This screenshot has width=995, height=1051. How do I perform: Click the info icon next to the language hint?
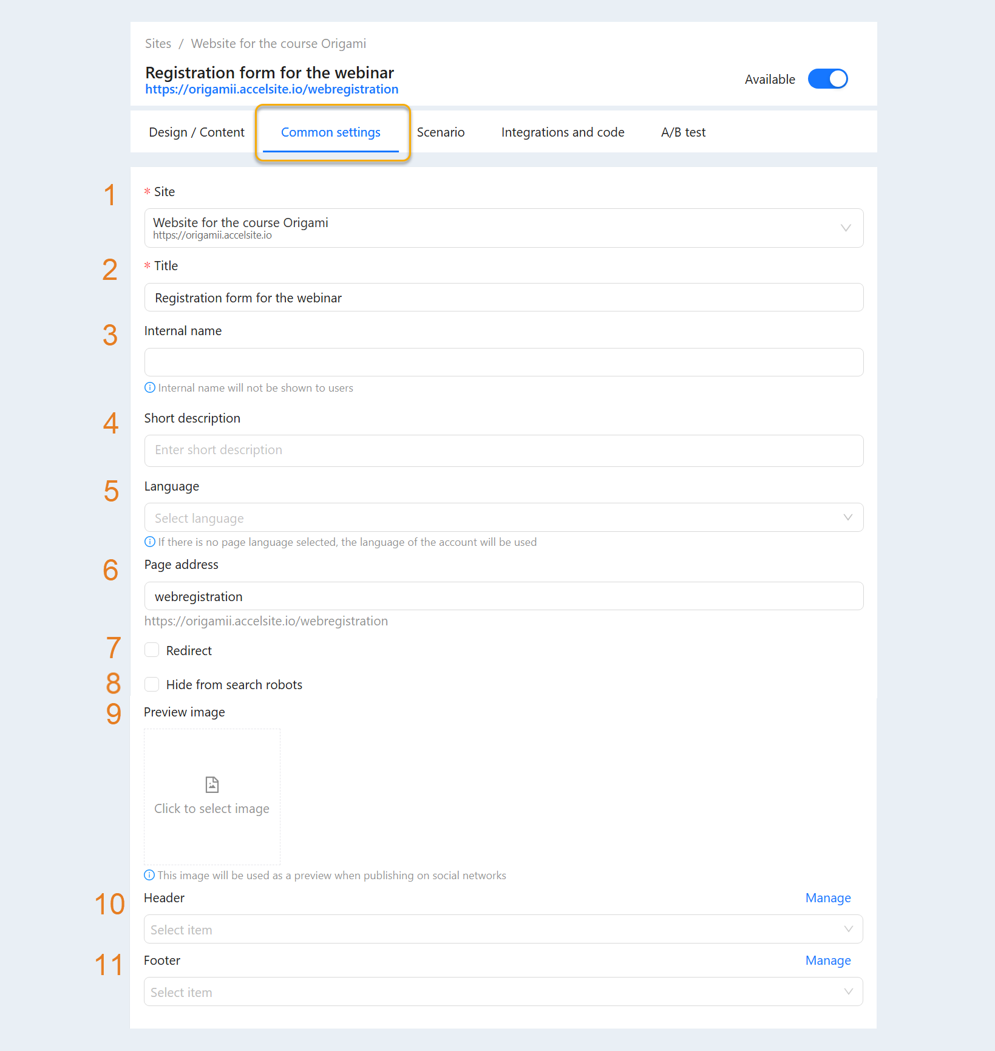[x=150, y=542]
